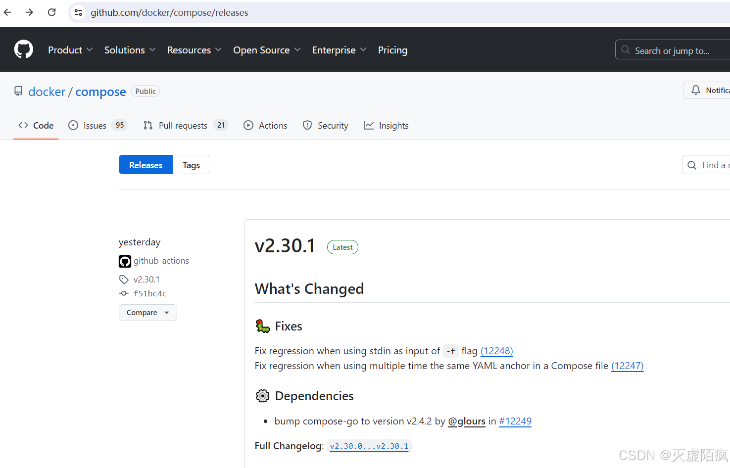Expand the Solutions menu
Screen dimensions: 730x468
pyautogui.click(x=130, y=50)
